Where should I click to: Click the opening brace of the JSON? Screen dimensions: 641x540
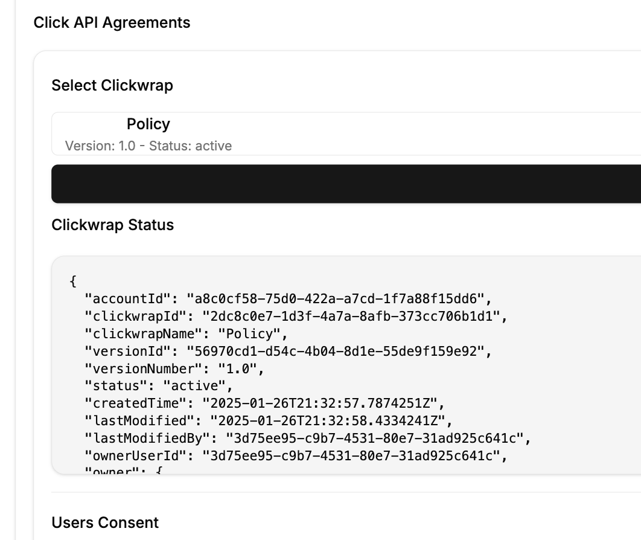[x=73, y=281]
